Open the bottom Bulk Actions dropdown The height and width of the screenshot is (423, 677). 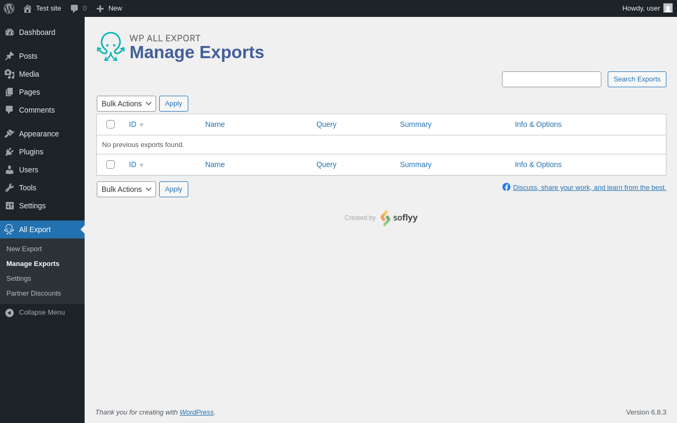point(126,189)
